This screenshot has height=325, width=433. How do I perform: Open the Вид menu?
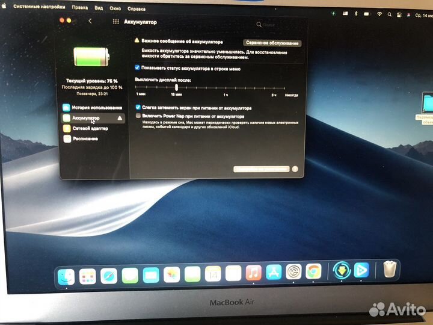point(99,8)
